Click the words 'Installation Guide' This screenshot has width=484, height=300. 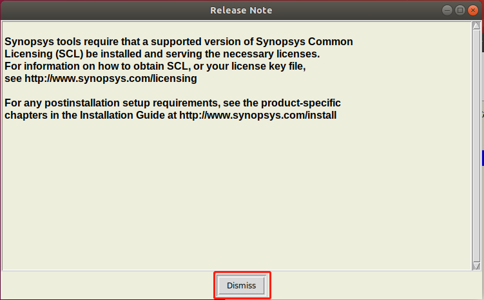[x=122, y=115]
